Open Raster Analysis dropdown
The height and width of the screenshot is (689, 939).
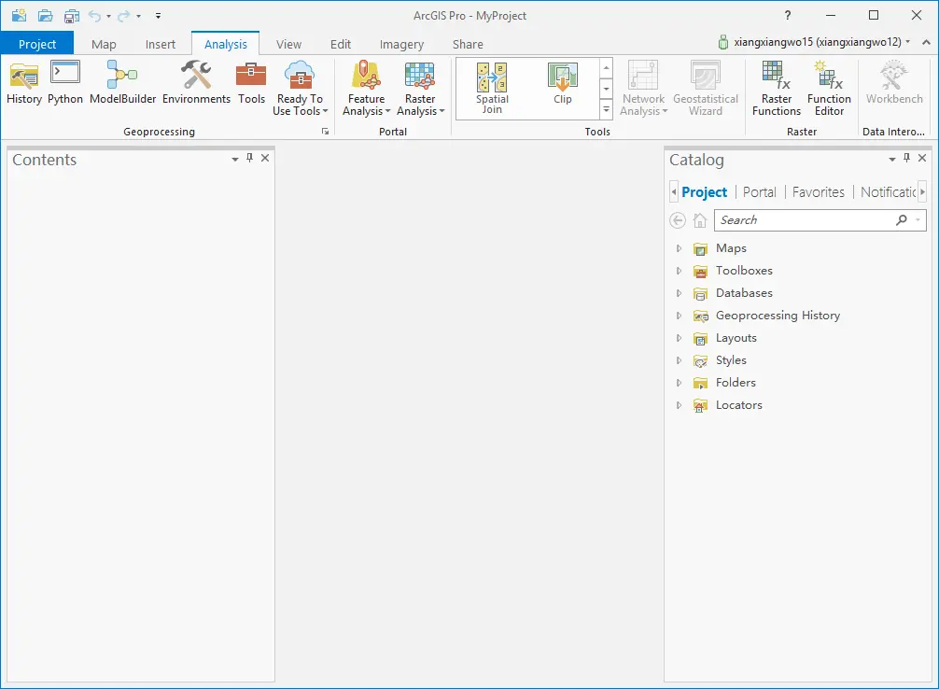[420, 88]
